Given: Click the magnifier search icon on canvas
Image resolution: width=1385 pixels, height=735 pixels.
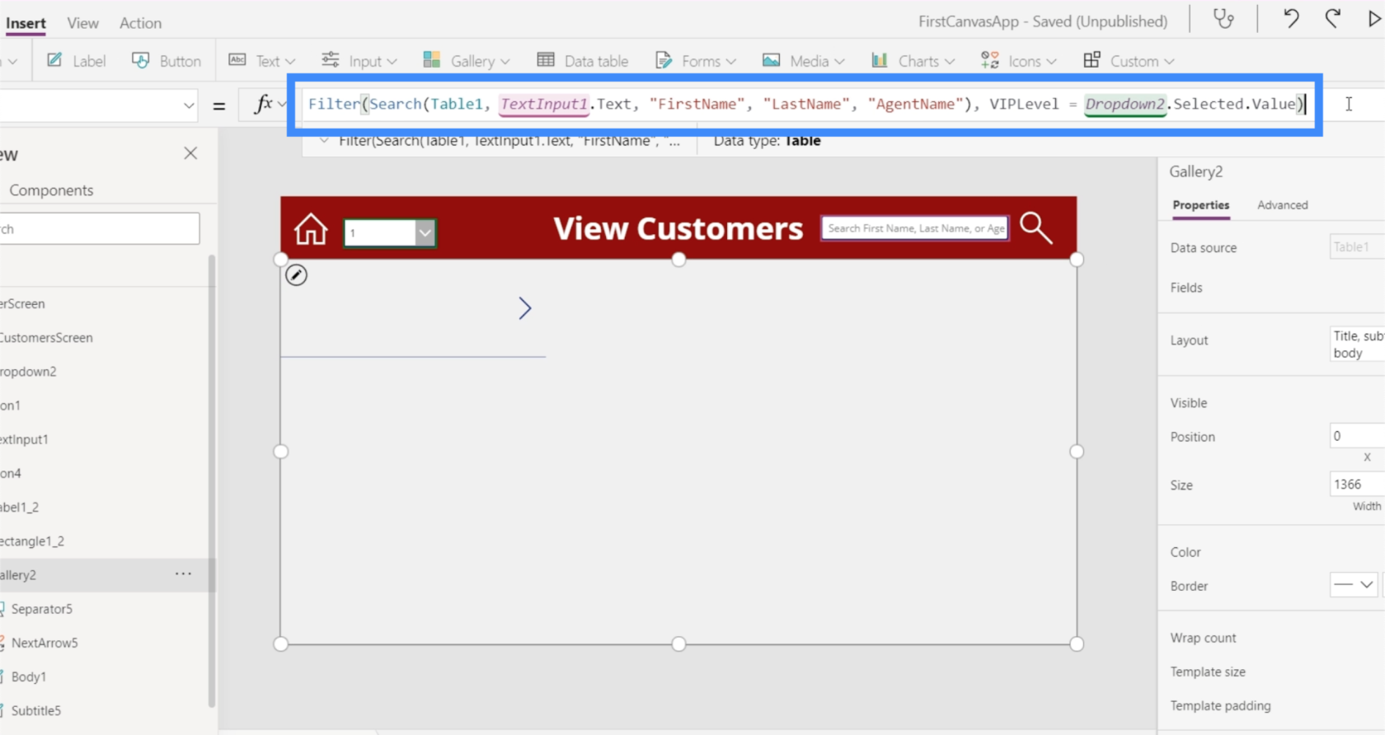Looking at the screenshot, I should 1036,228.
